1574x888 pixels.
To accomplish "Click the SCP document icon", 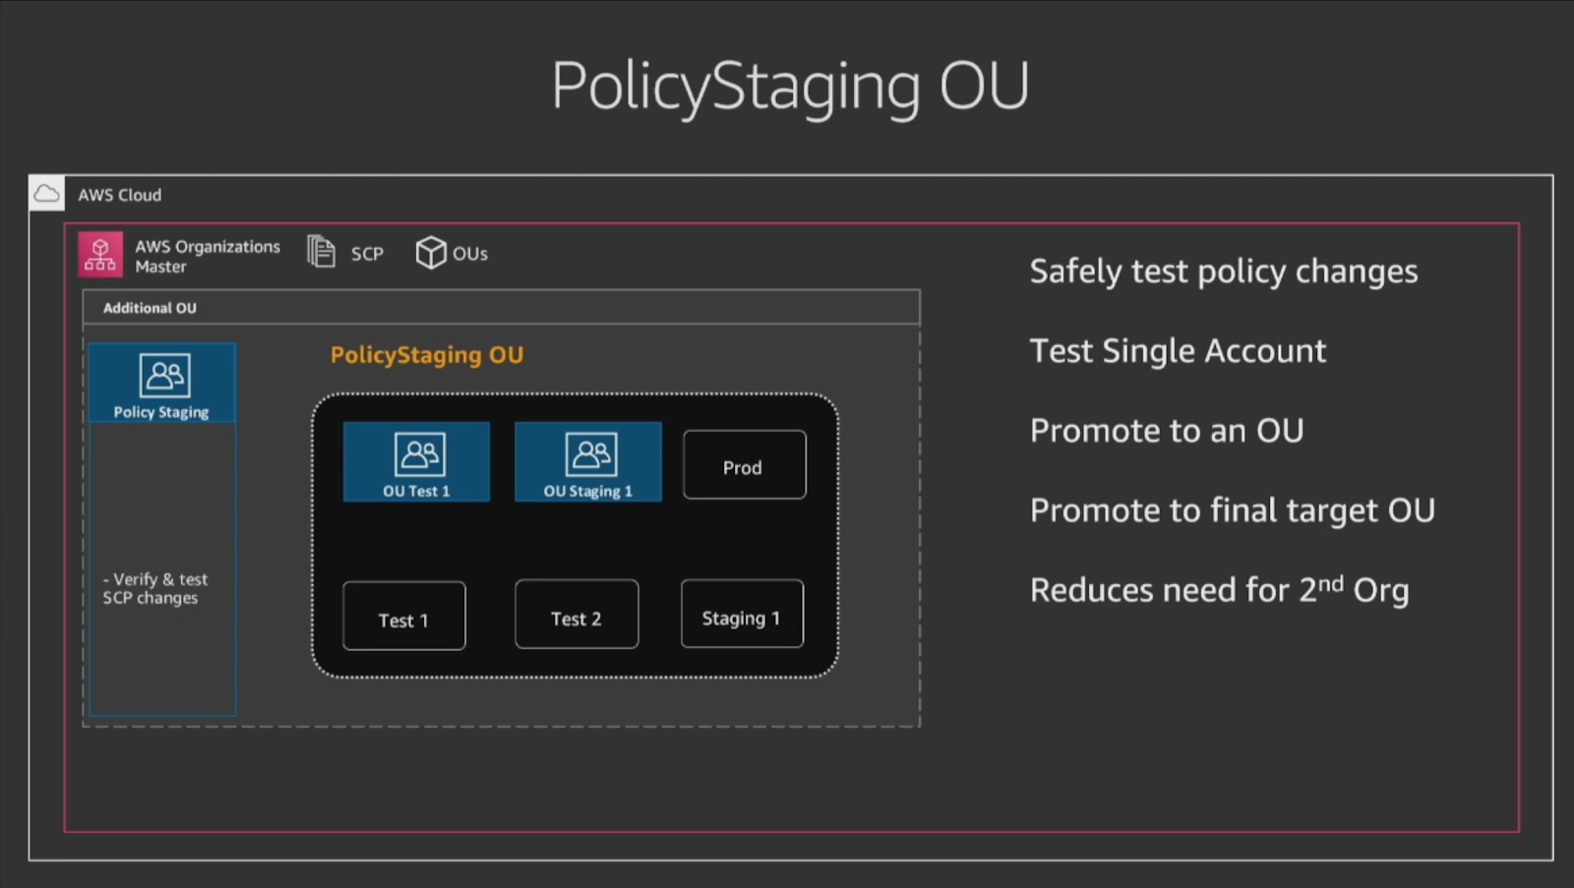I will (321, 252).
